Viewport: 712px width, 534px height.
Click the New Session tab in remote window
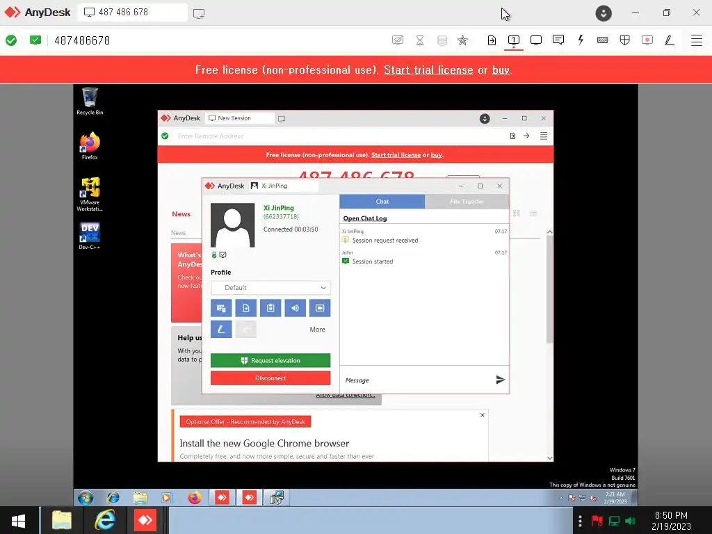[239, 118]
